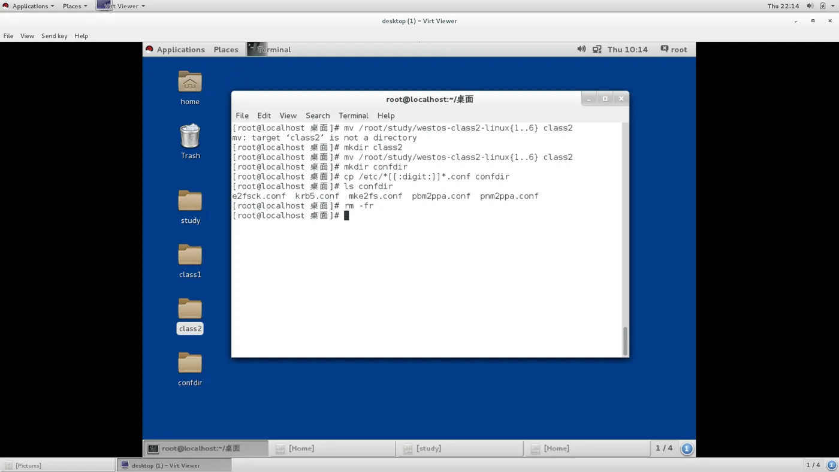The image size is (839, 472).
Task: Maximize the terminal window
Action: point(605,99)
